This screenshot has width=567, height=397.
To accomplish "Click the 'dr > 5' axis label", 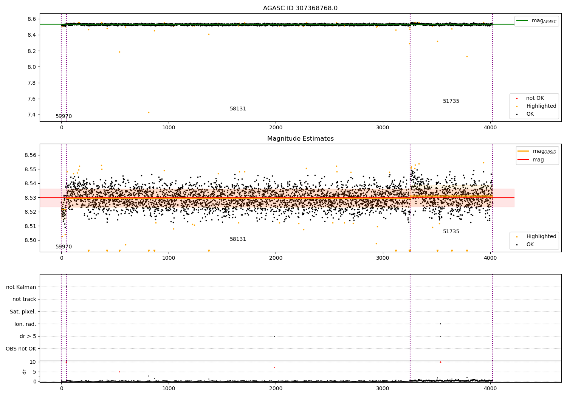I will coord(28,337).
